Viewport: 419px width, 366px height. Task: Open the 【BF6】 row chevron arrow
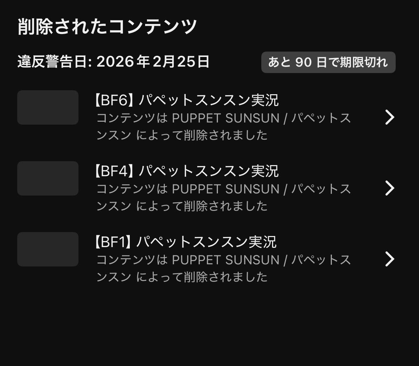(390, 117)
